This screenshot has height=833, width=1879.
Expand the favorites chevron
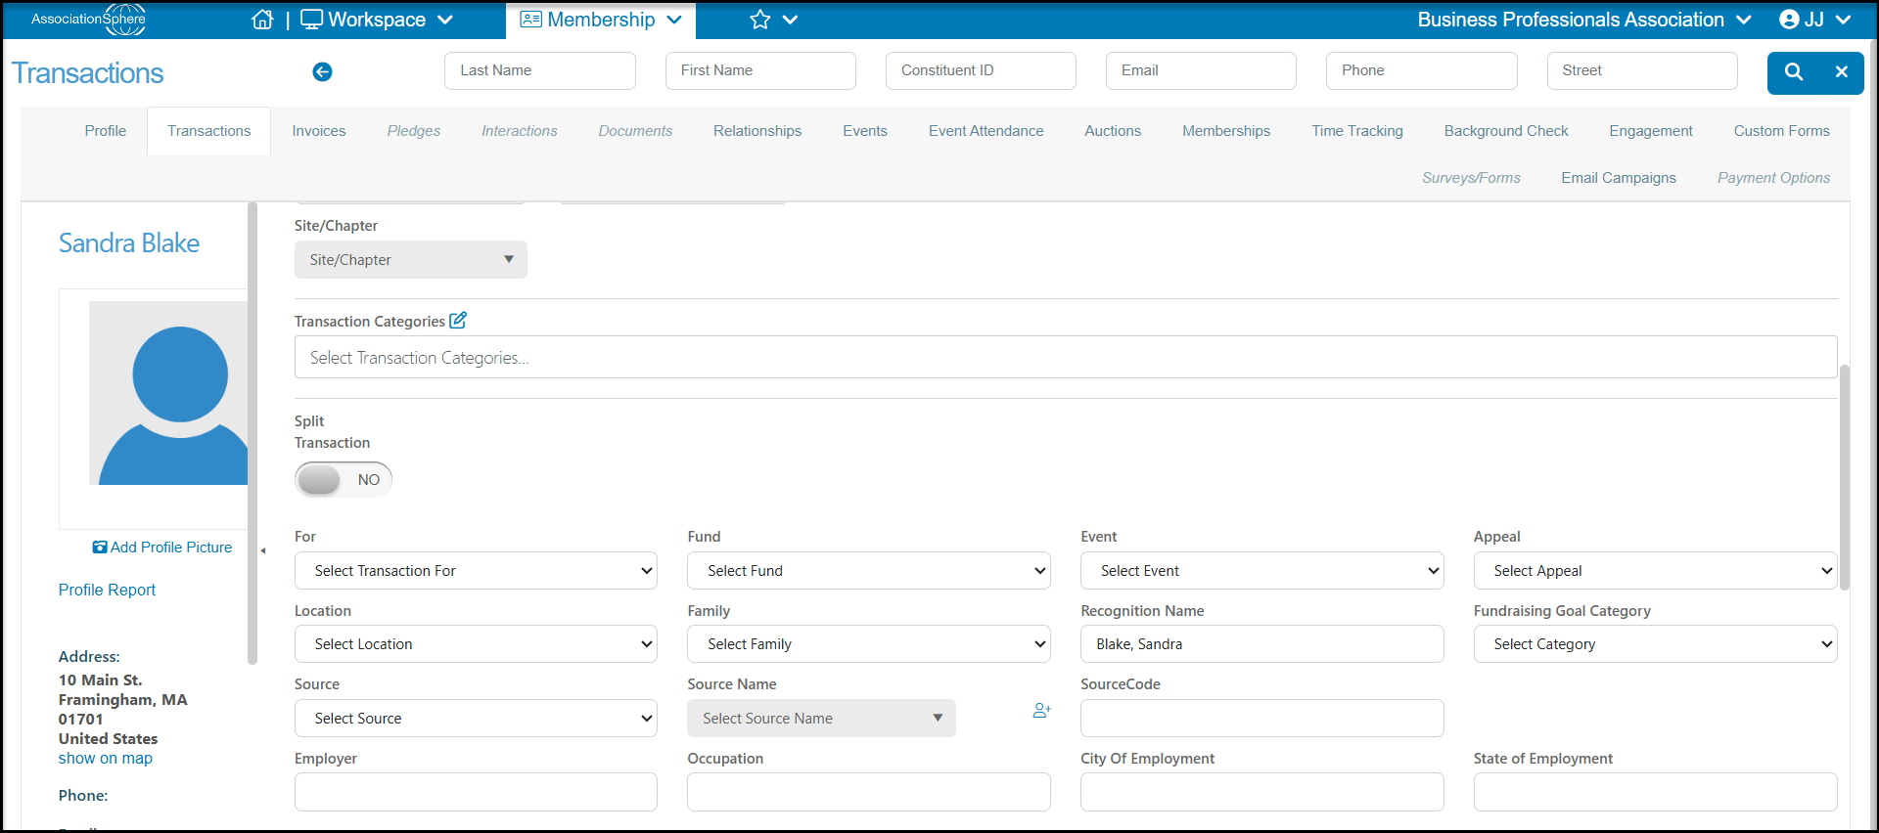[x=791, y=20]
